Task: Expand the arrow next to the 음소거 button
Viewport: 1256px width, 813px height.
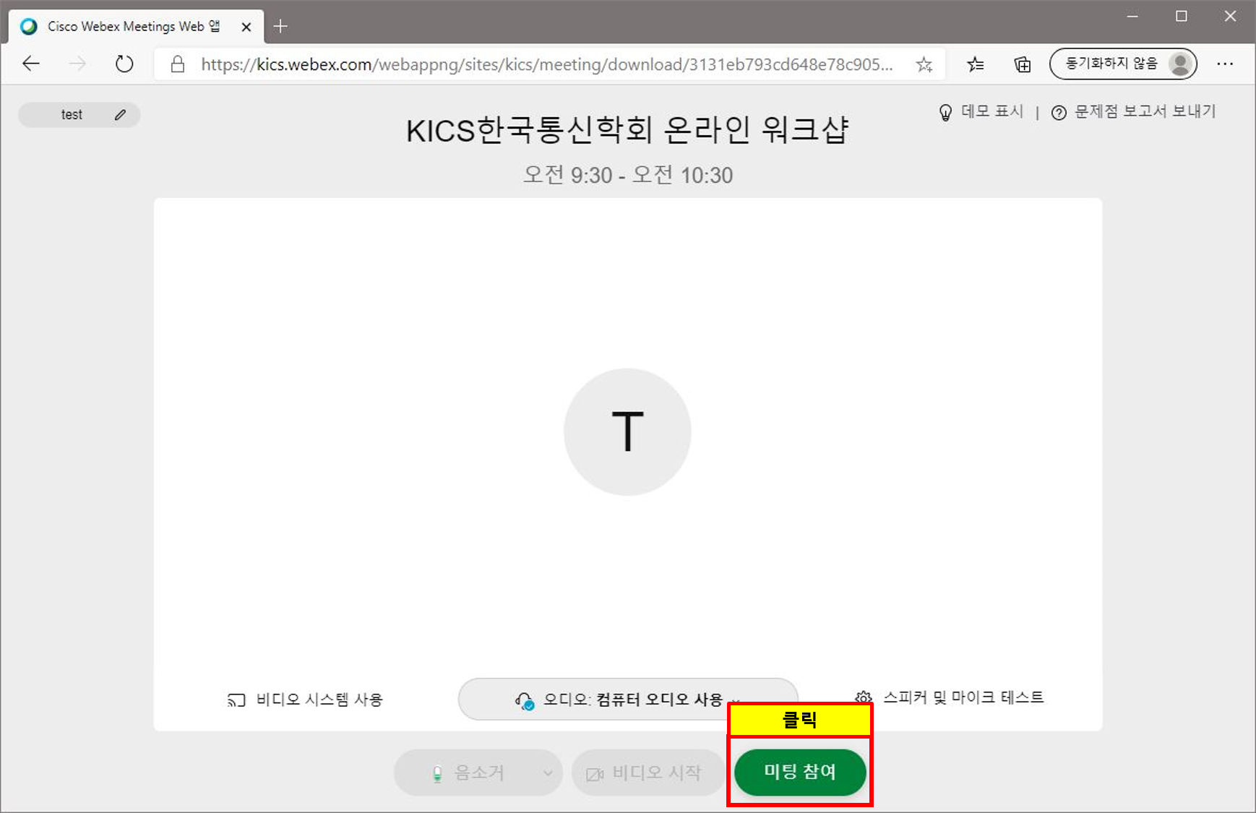Action: [x=549, y=773]
